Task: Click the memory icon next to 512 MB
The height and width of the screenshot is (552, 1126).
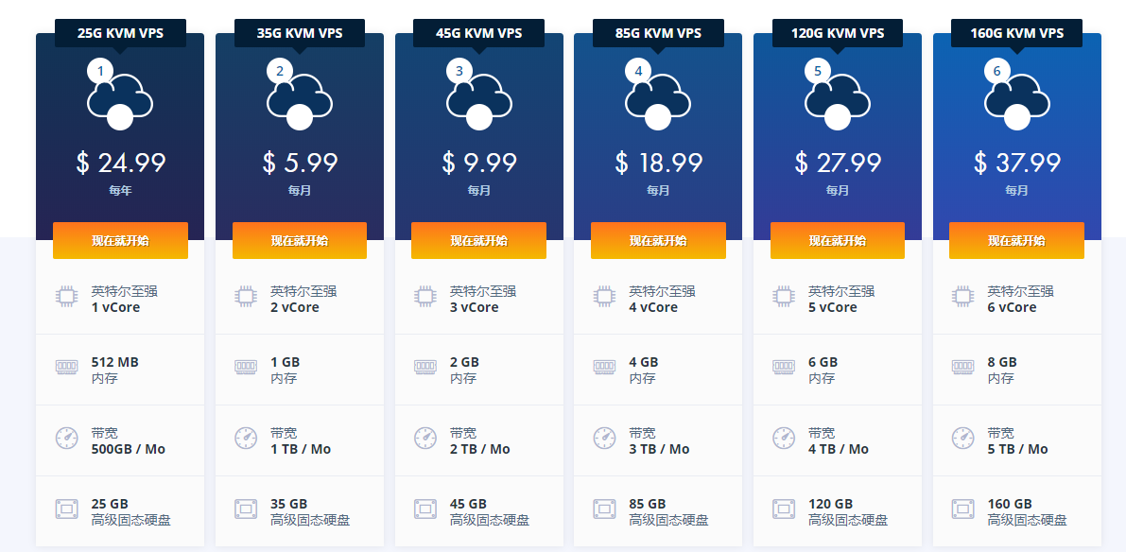Action: point(66,367)
